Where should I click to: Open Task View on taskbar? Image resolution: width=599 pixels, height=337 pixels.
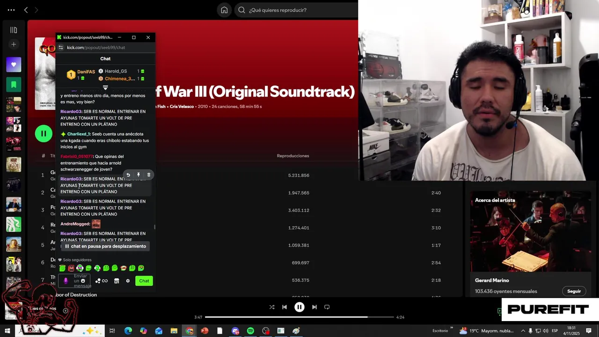112,331
